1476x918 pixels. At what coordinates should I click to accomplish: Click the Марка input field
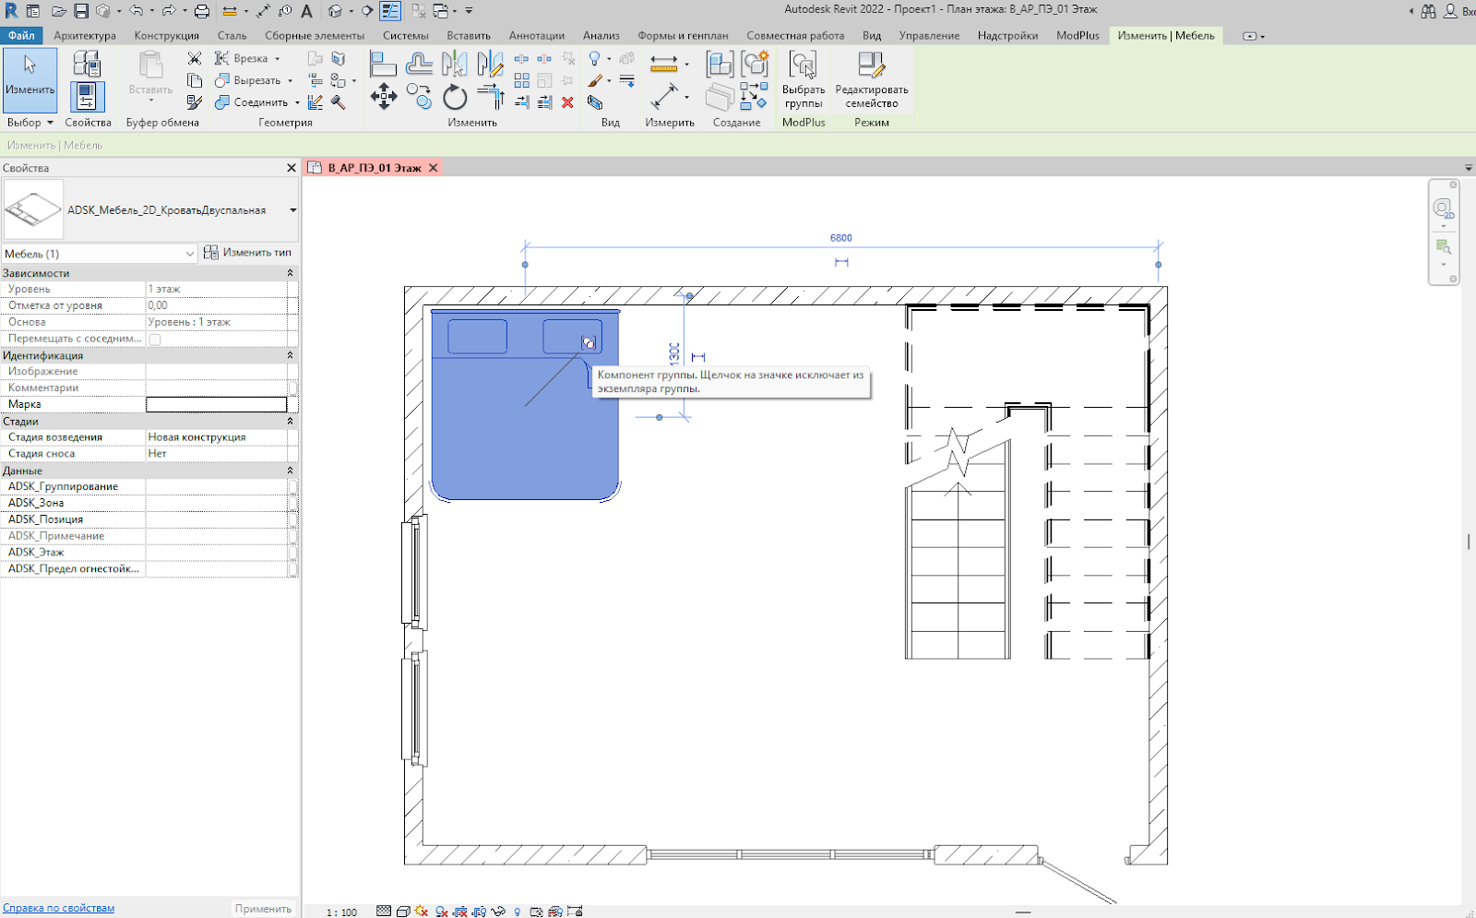click(217, 404)
